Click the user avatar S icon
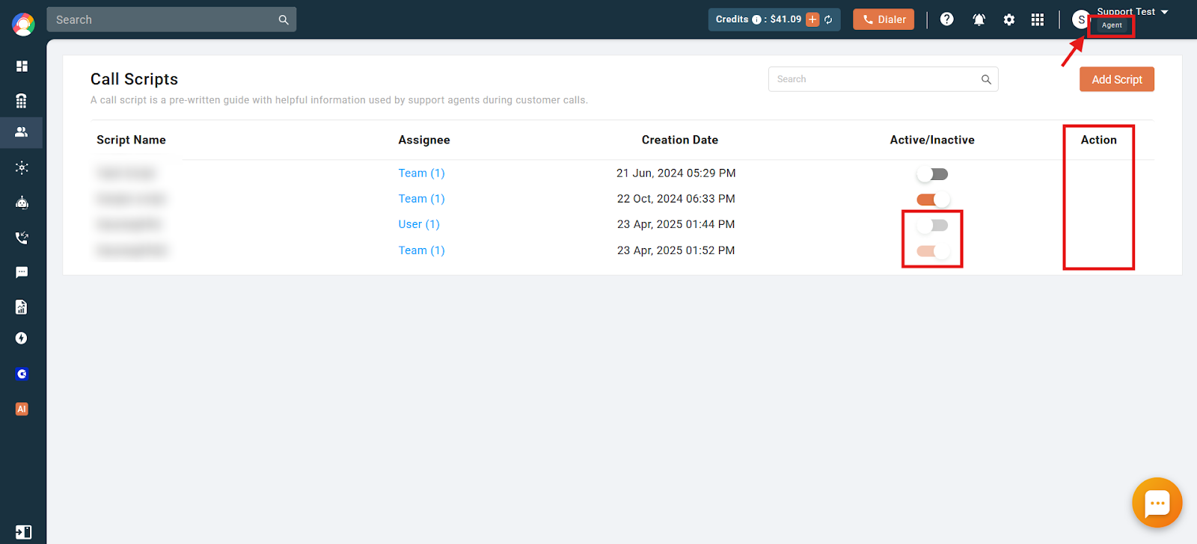Viewport: 1197px width, 544px height. pos(1080,20)
